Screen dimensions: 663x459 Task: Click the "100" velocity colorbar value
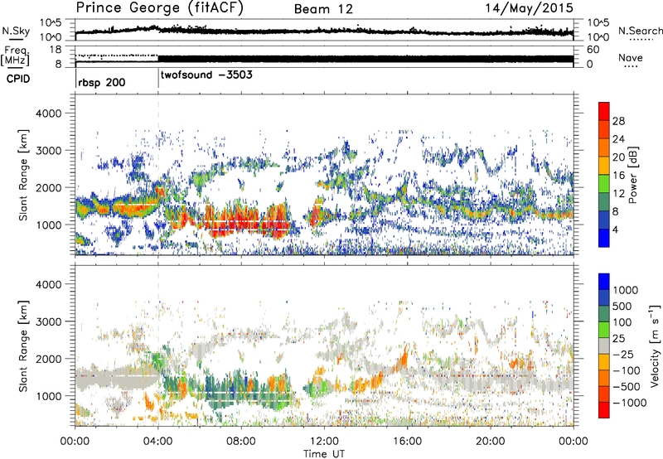(x=622, y=322)
